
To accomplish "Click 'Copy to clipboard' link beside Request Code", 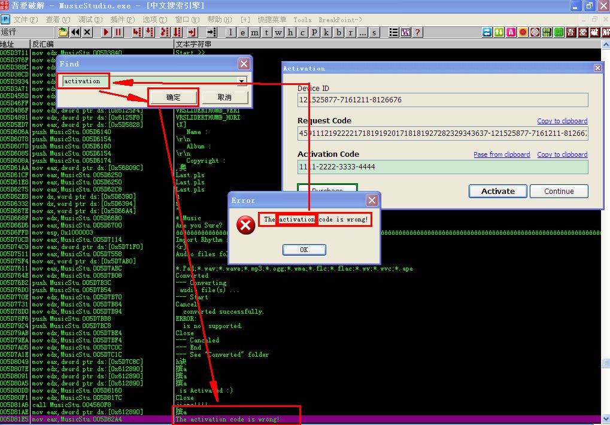I will (x=562, y=121).
